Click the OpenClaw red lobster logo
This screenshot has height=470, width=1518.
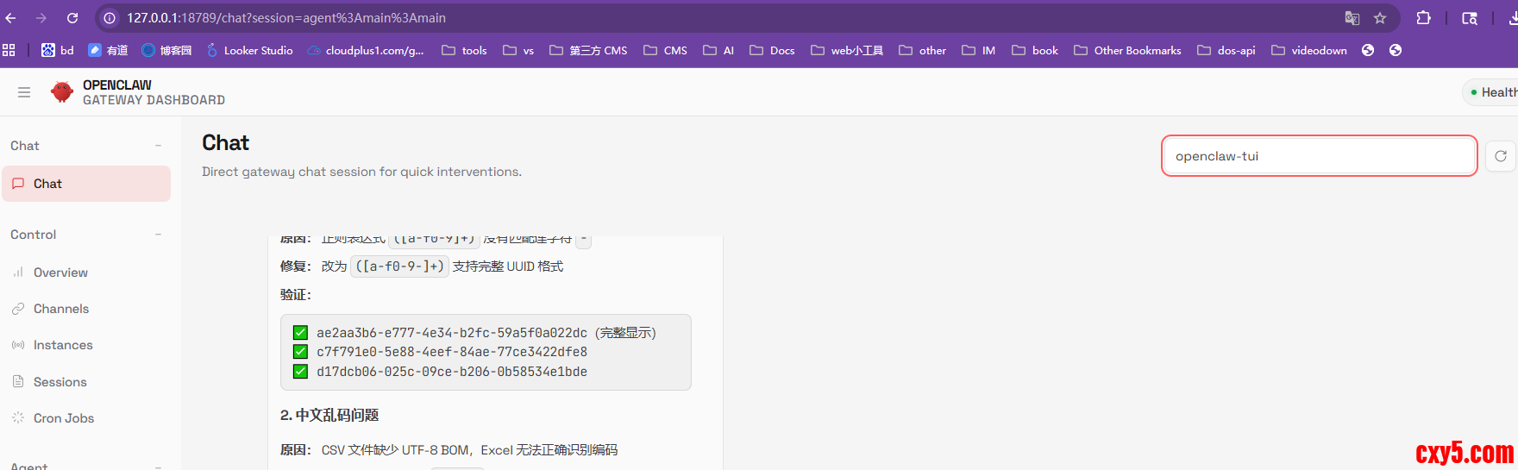[62, 92]
